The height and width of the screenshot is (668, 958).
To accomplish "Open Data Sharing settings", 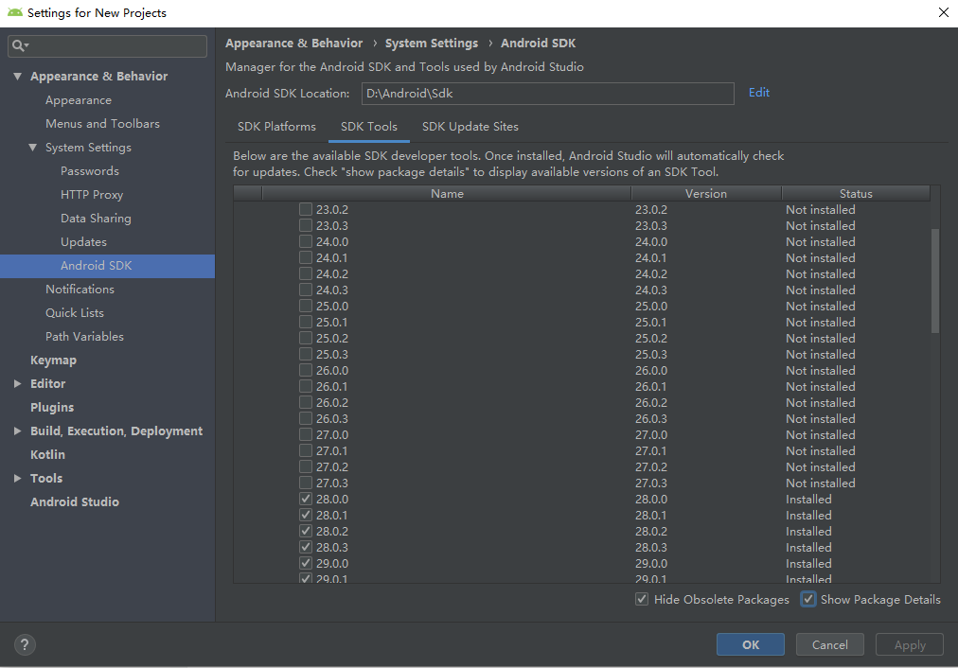I will [x=96, y=218].
